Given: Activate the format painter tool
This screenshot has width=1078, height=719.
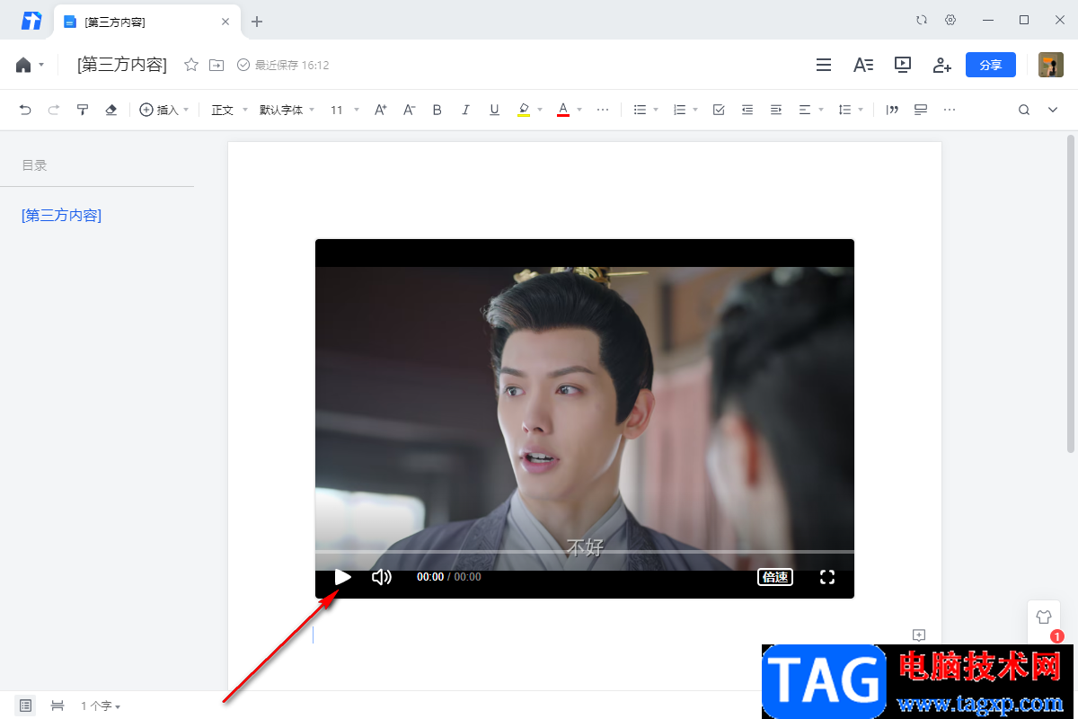Looking at the screenshot, I should (83, 110).
